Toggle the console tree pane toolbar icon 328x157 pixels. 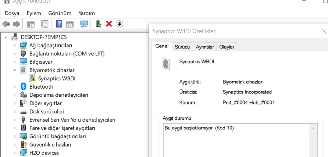(31, 24)
